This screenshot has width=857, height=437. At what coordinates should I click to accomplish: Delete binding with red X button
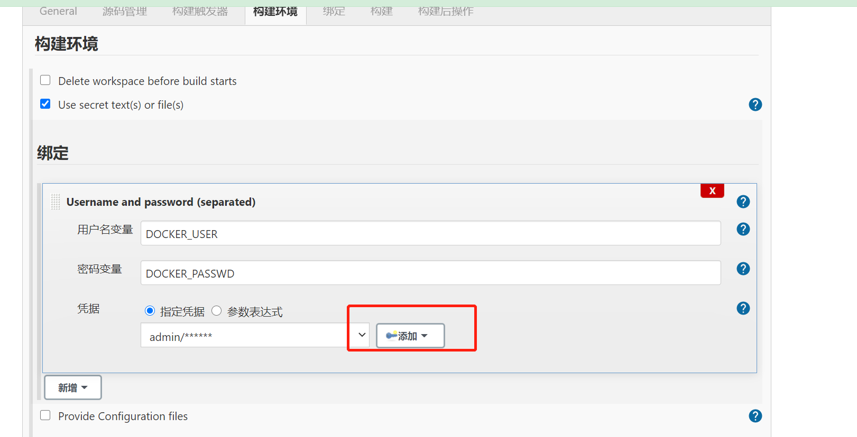point(712,191)
